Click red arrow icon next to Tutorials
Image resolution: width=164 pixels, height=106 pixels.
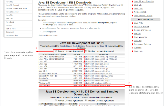point(132,48)
